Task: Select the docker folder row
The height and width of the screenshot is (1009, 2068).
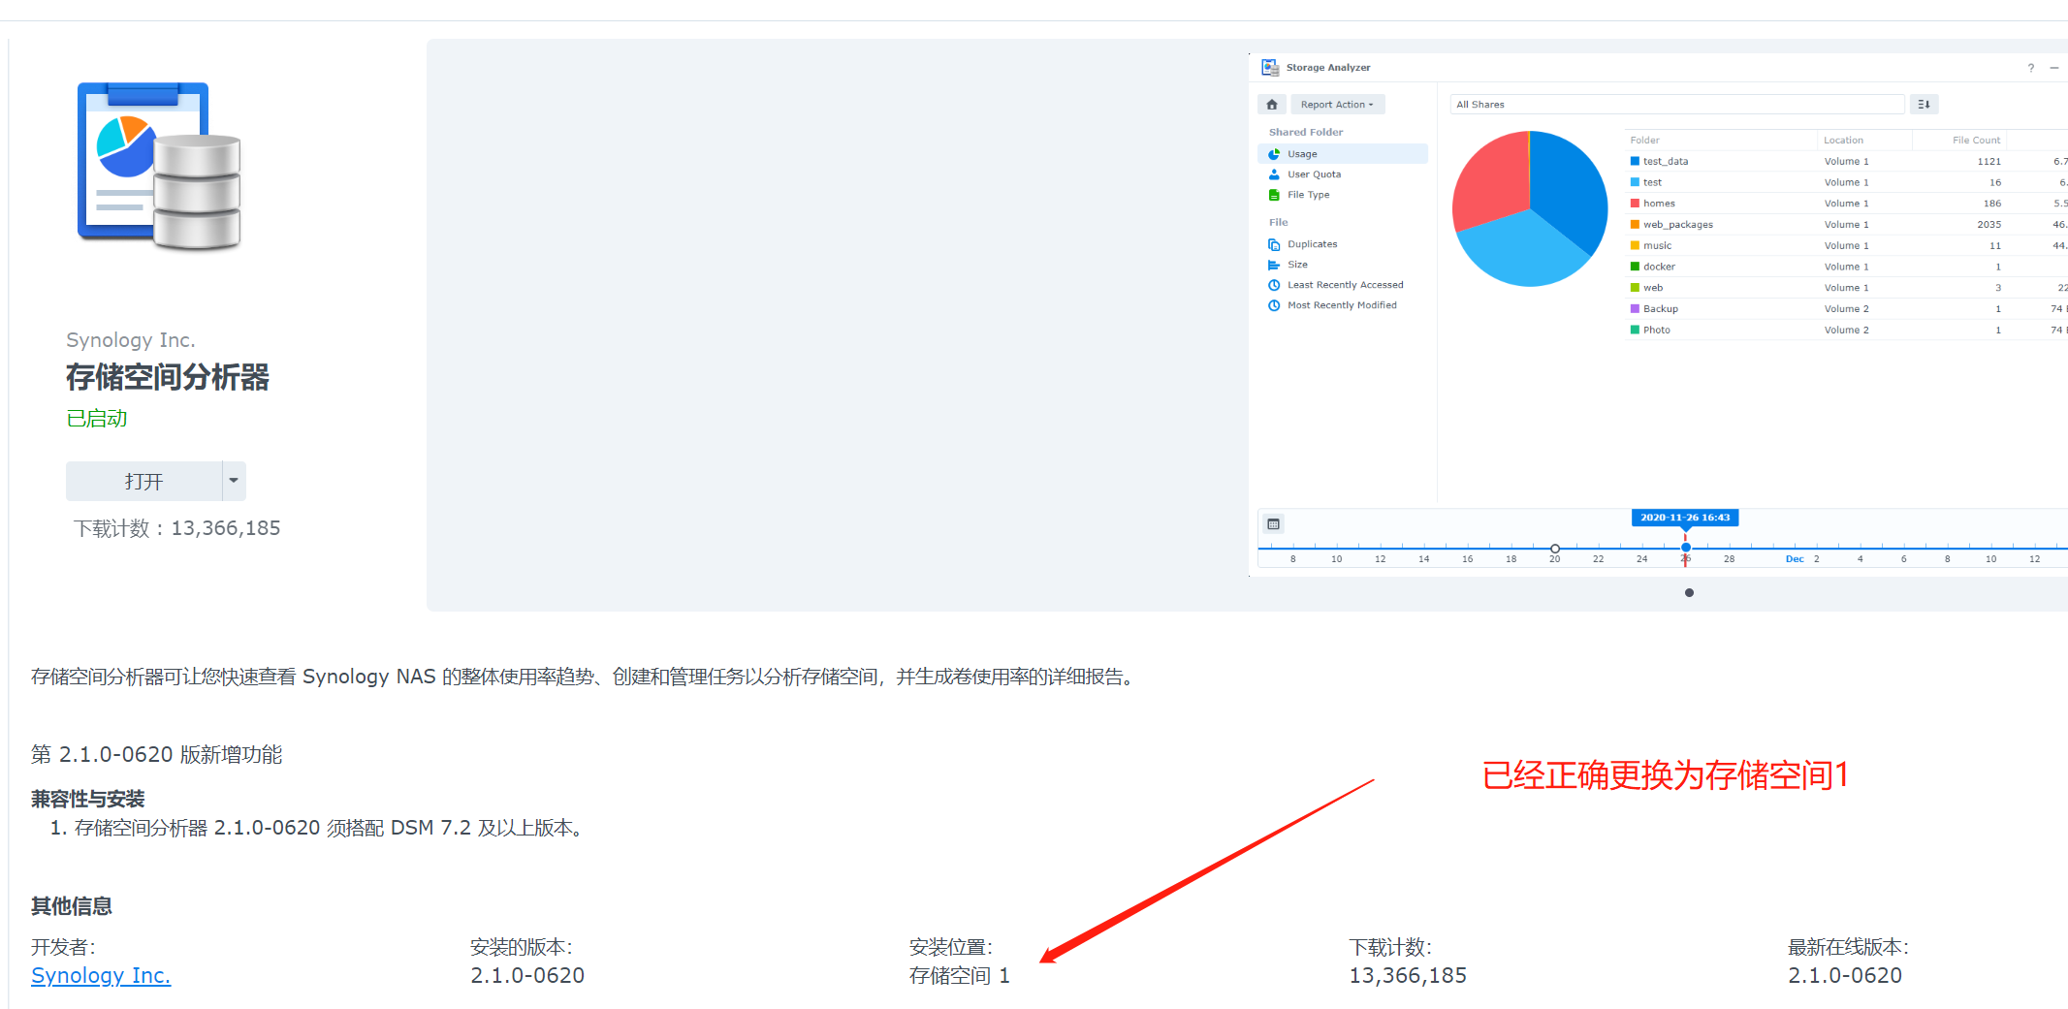Action: [1847, 267]
